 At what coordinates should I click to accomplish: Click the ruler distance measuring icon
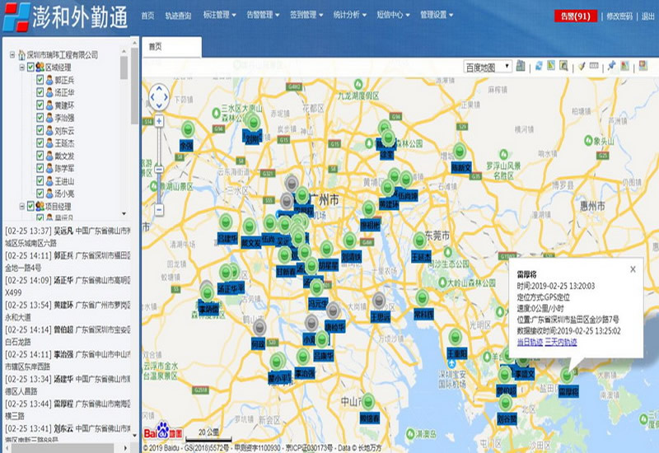click(594, 66)
